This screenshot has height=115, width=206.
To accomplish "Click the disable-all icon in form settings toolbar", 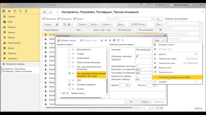I will 118,41.
